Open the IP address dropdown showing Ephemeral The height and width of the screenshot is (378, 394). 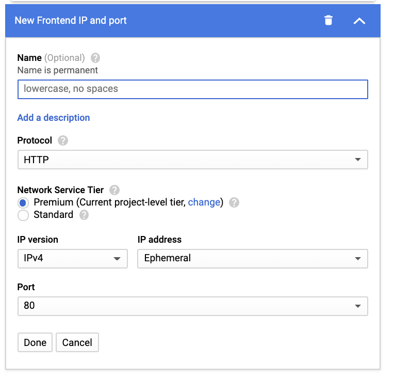point(252,258)
